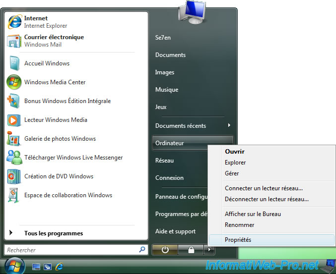The image size is (336, 274).
Task: Click the Windows Mail icon
Action: [14, 41]
